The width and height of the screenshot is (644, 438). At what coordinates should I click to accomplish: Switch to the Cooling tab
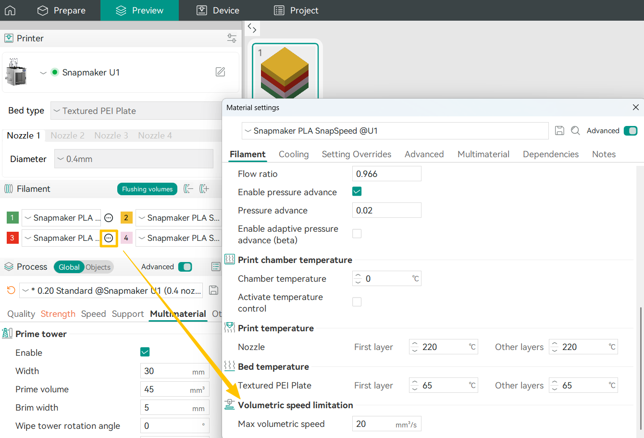pos(293,154)
